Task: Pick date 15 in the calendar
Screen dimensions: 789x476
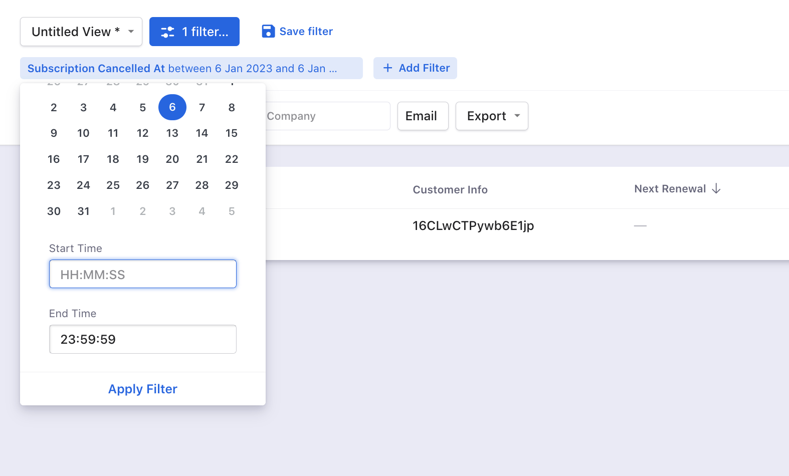Action: coord(232,133)
